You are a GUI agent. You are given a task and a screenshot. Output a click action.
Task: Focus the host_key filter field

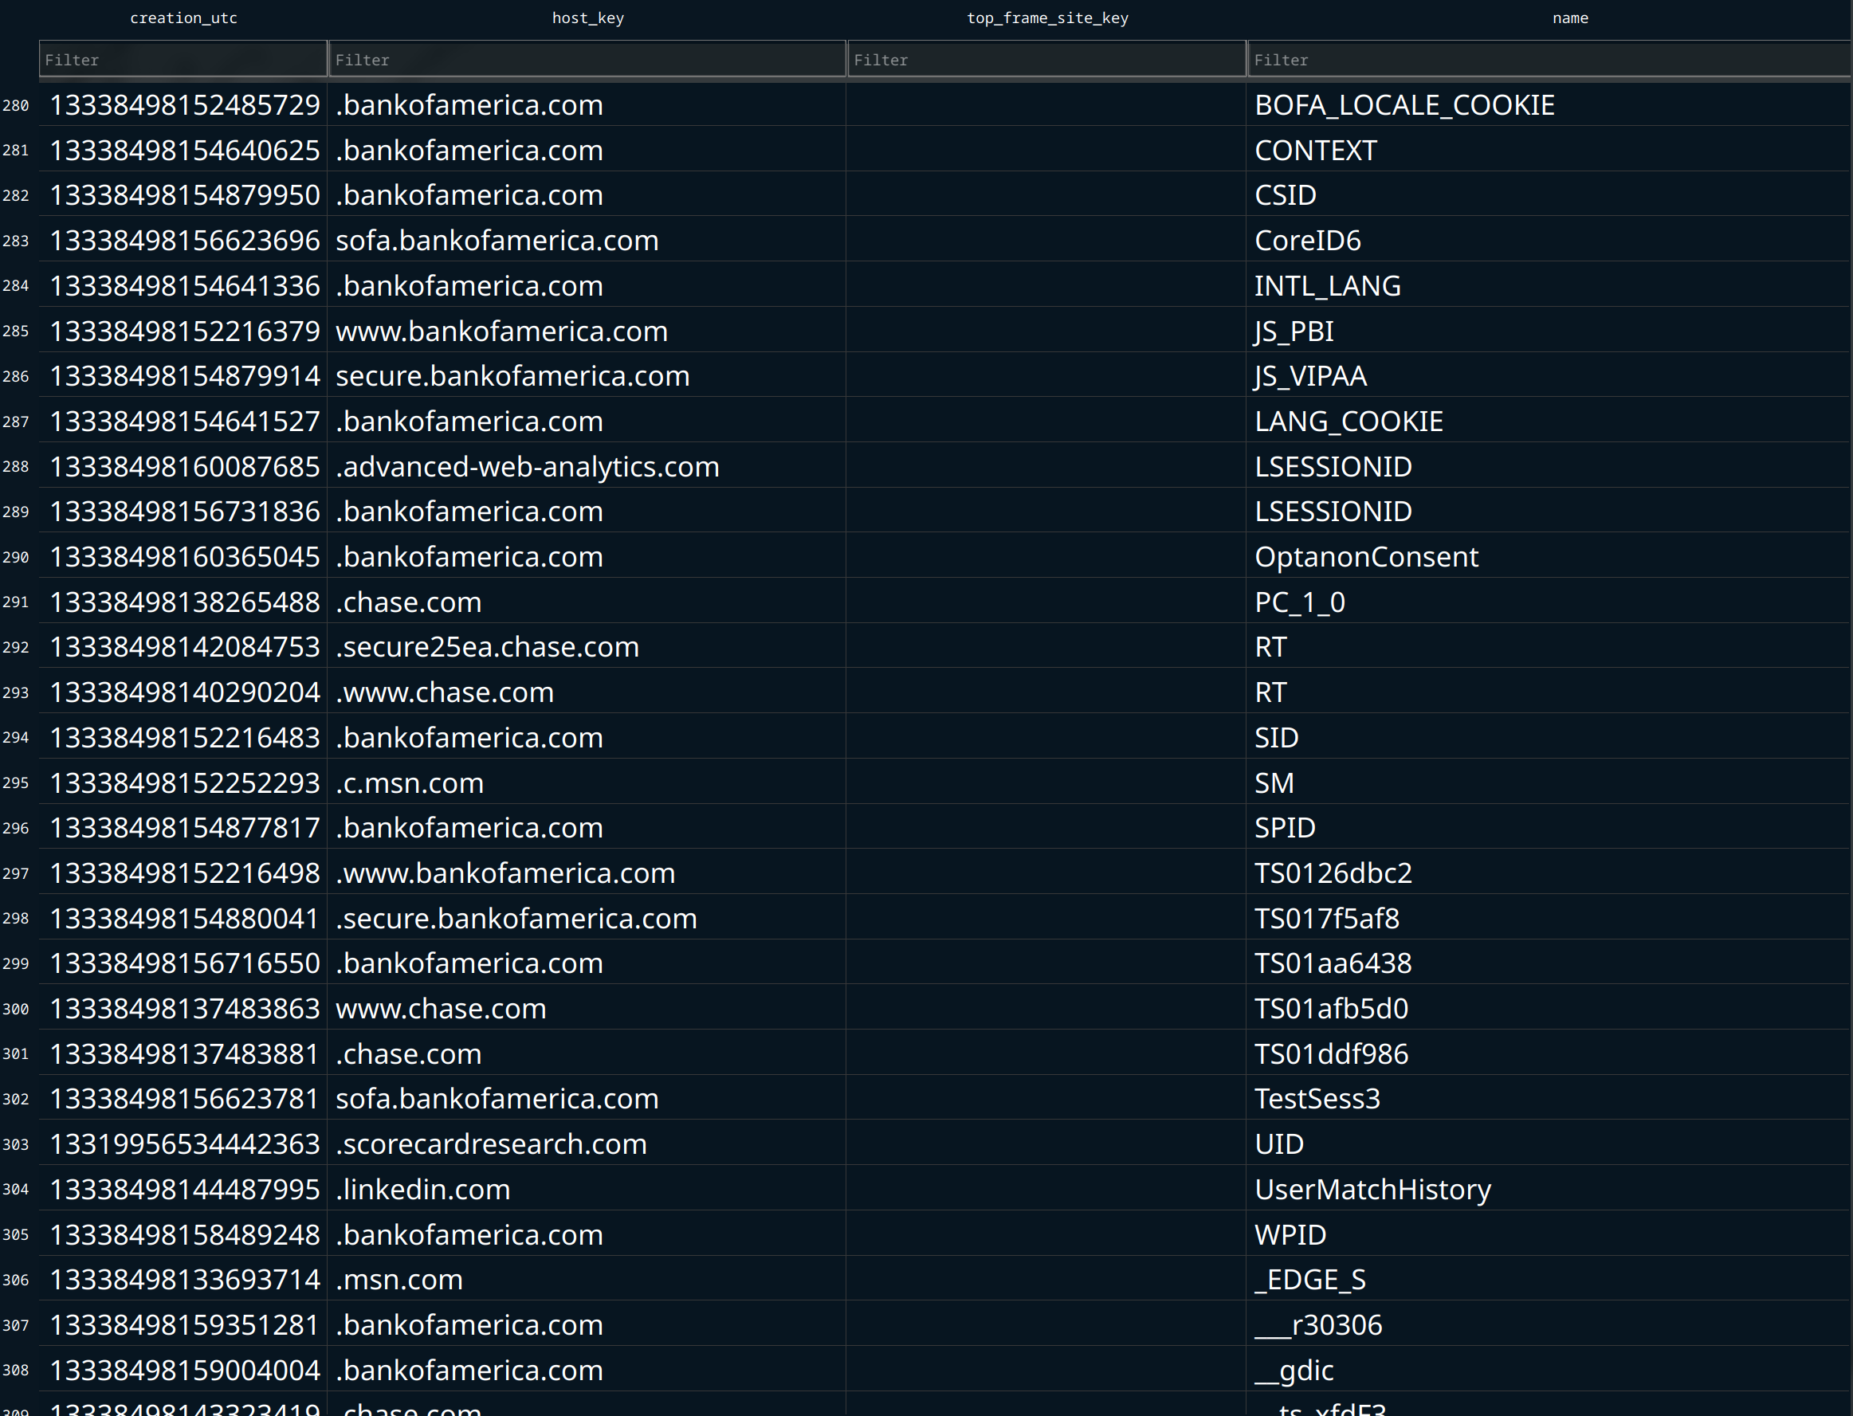tap(587, 60)
